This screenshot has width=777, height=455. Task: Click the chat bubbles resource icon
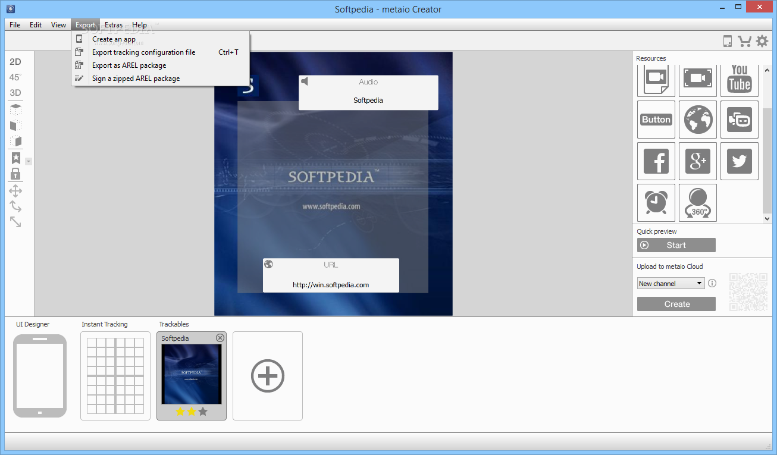click(x=740, y=120)
